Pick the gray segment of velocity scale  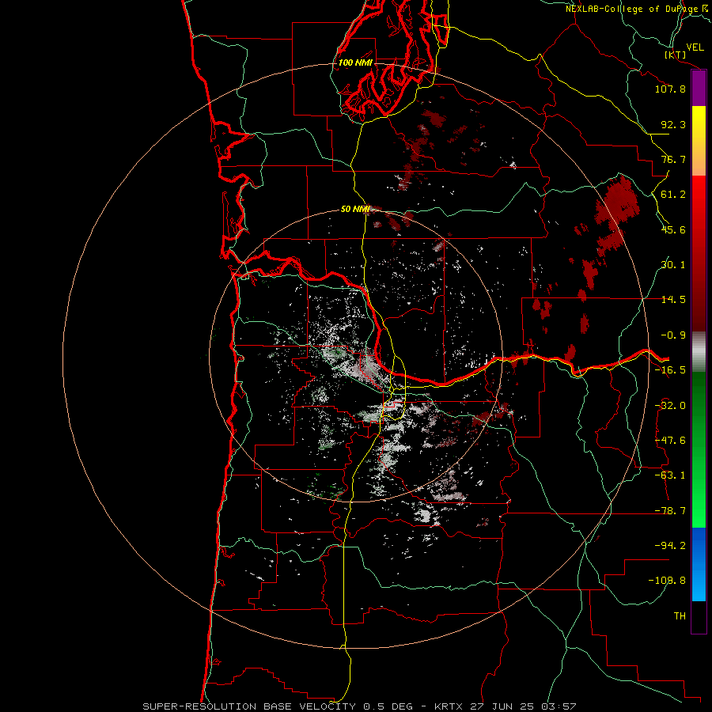[699, 352]
